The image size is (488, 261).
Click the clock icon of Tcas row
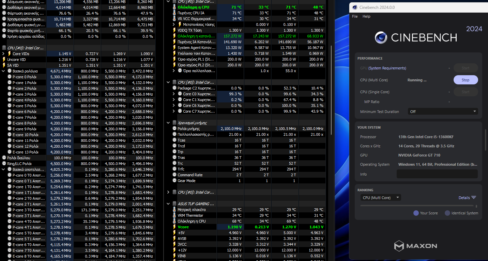tap(174, 140)
